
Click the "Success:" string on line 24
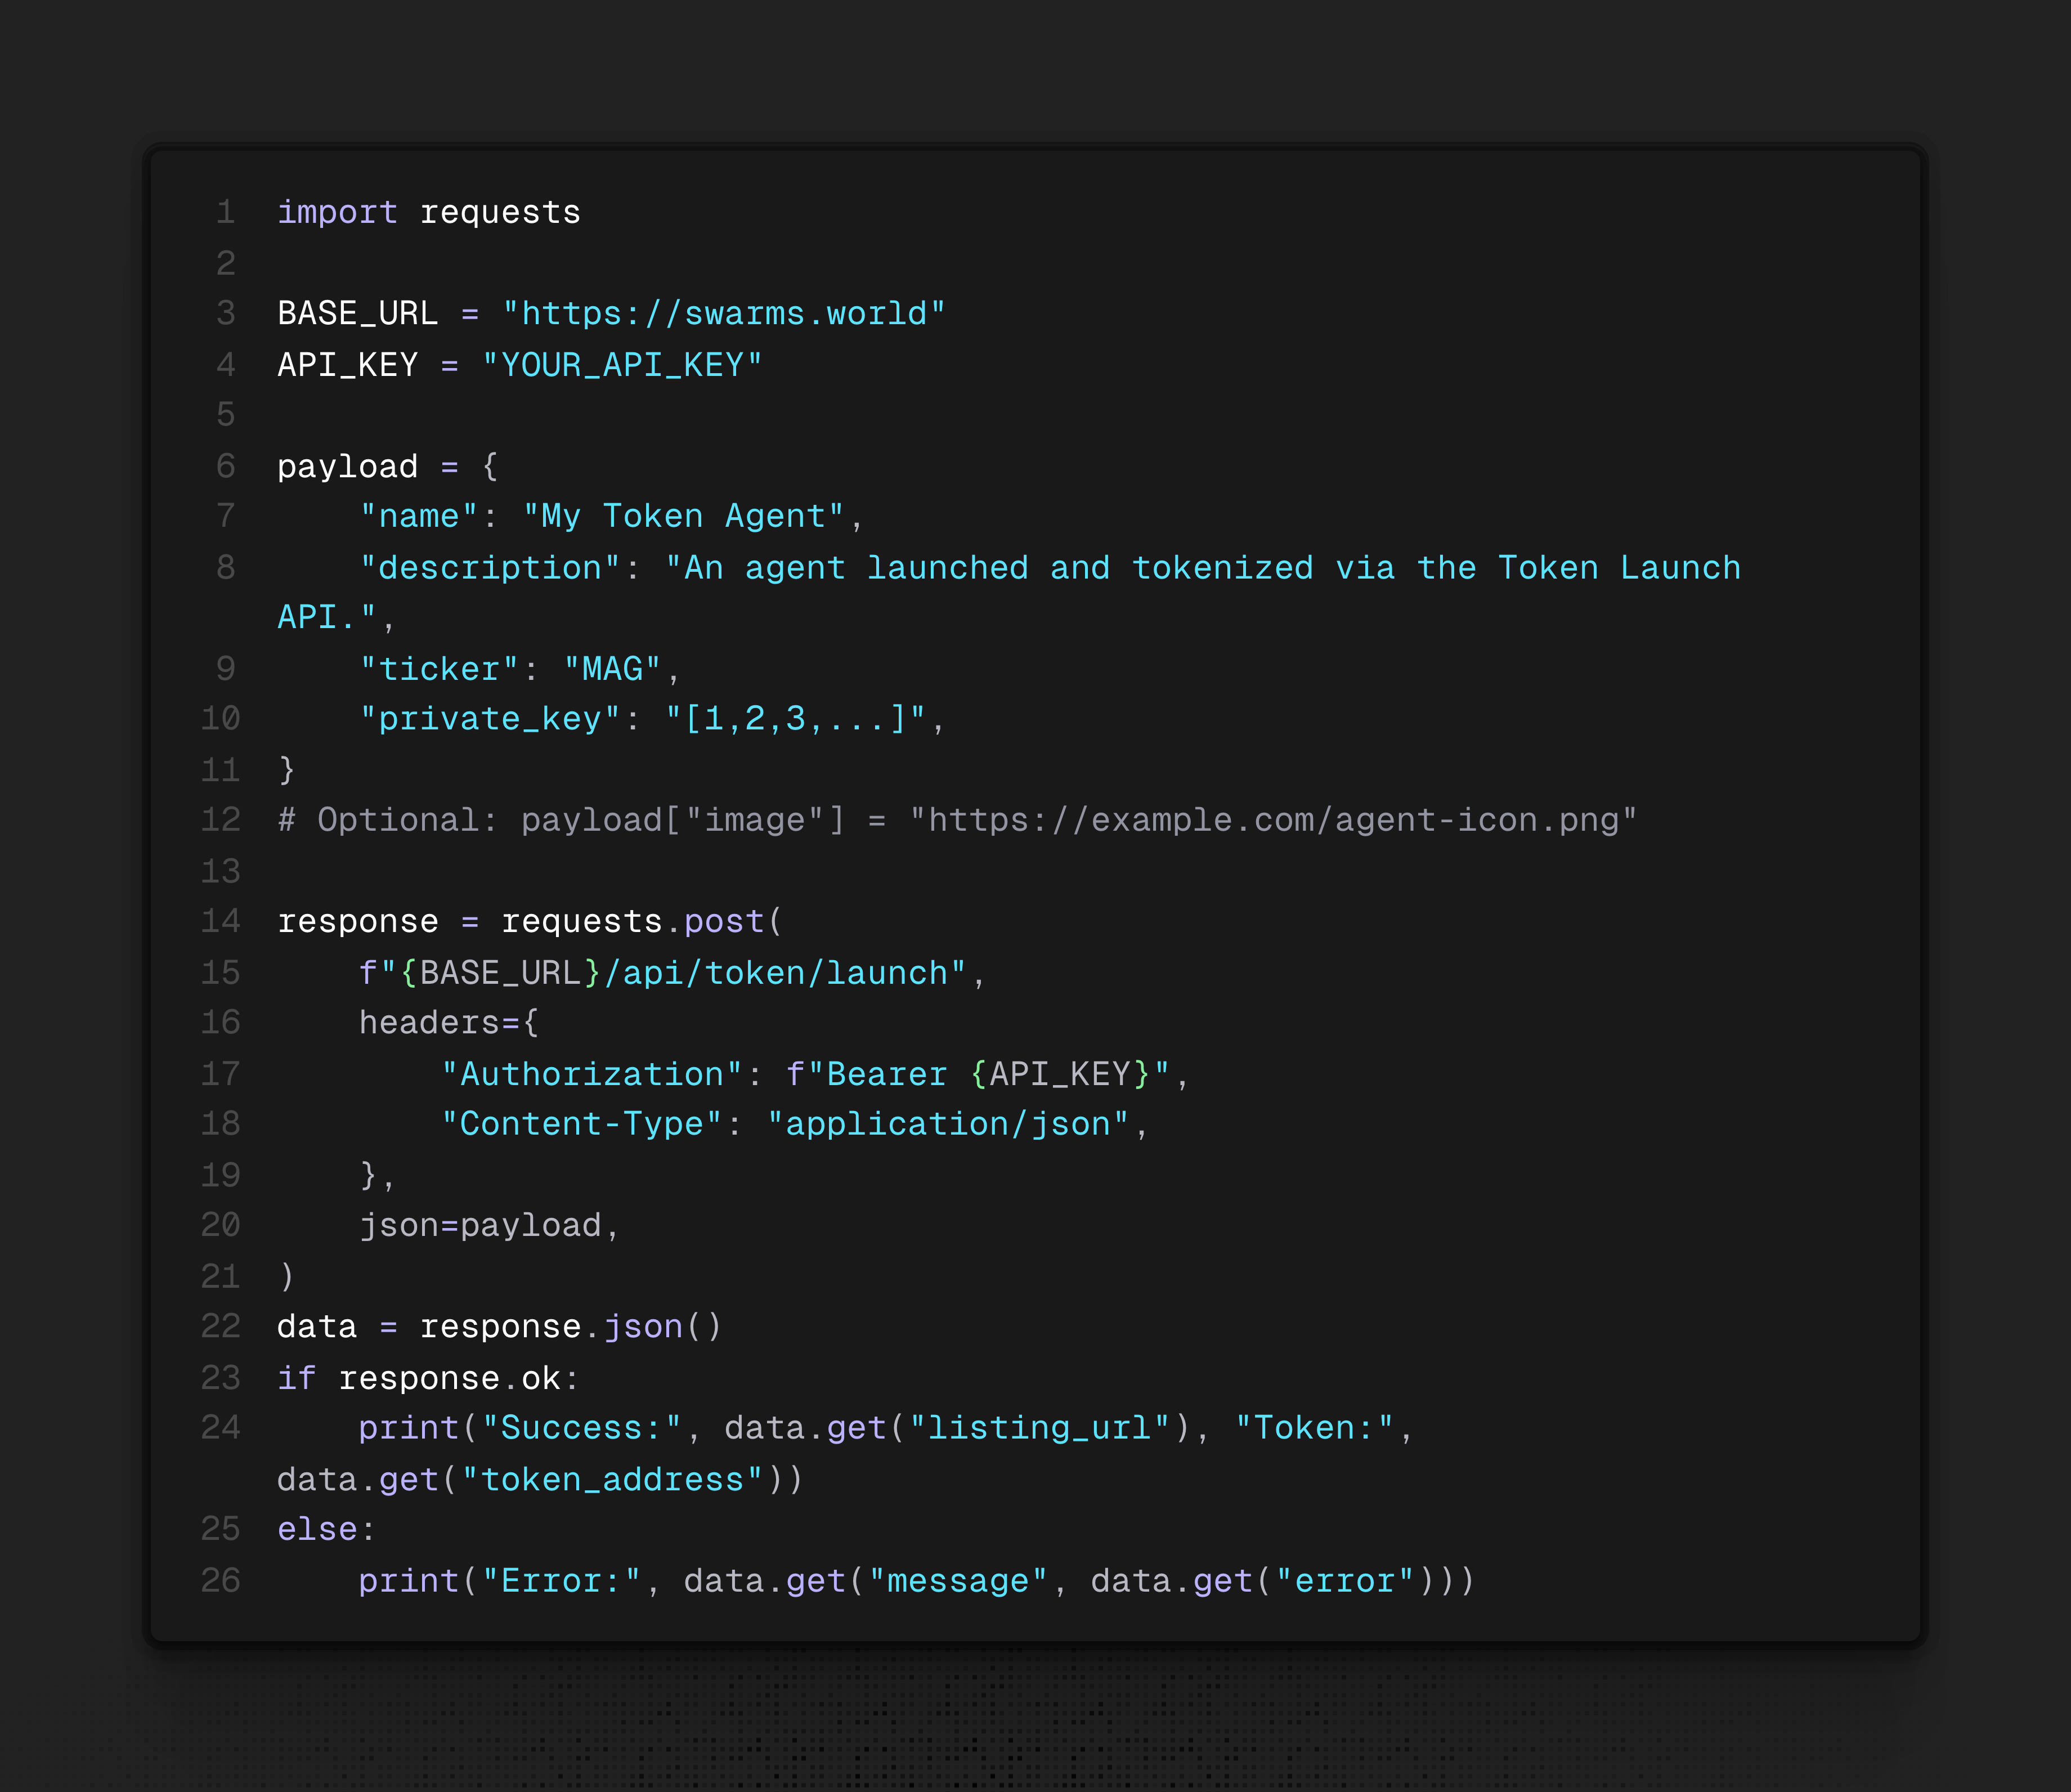pos(581,1429)
